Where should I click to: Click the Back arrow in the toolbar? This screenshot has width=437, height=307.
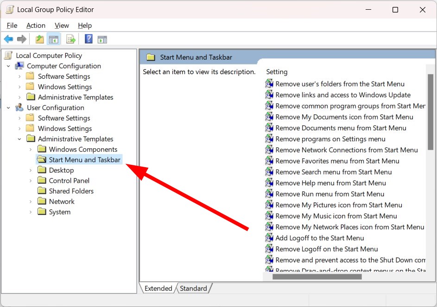point(8,39)
